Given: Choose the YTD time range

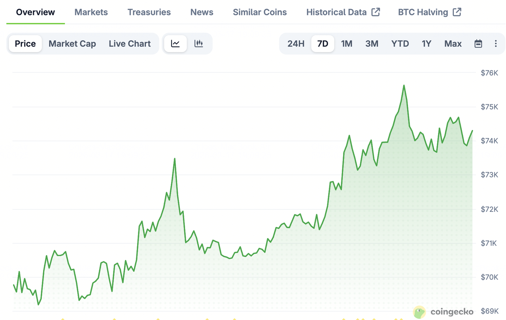Looking at the screenshot, I should [x=400, y=43].
